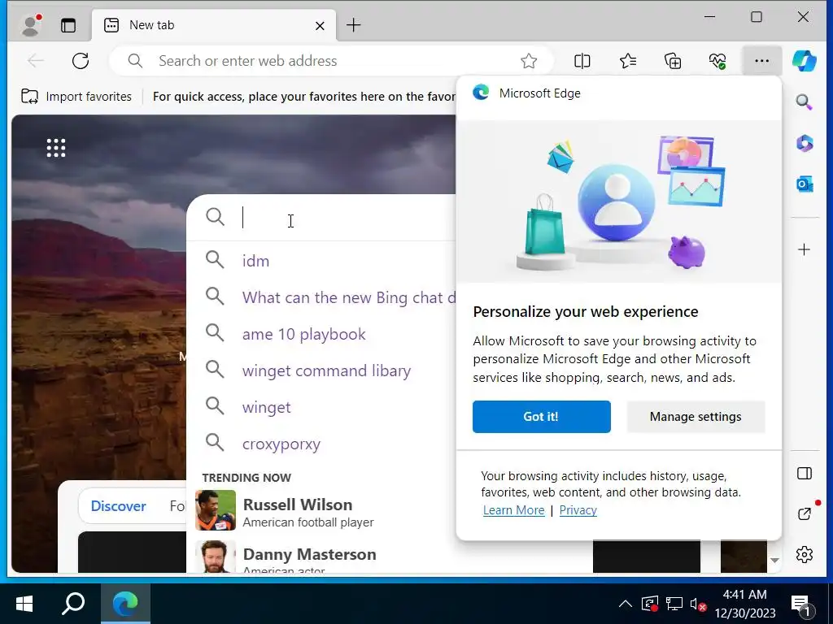Open sidebar settings gear icon

tap(805, 554)
